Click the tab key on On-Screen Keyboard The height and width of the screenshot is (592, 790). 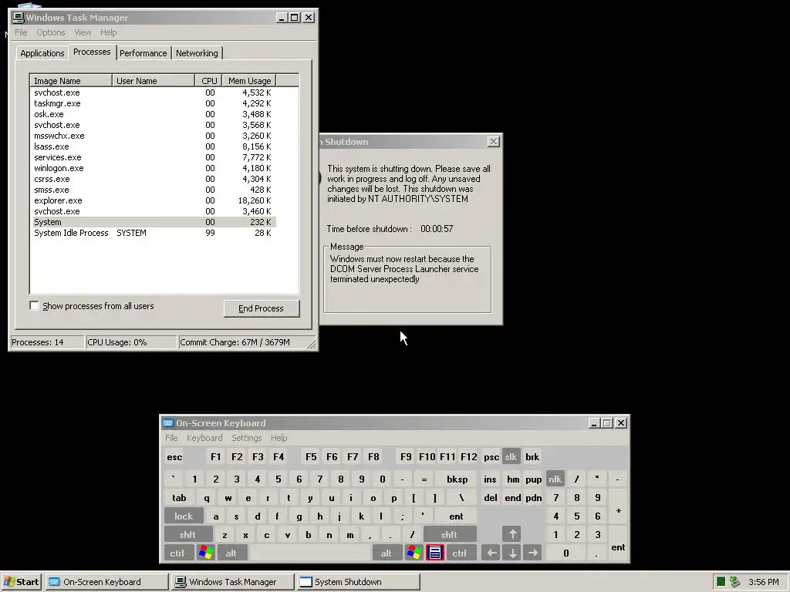point(179,498)
